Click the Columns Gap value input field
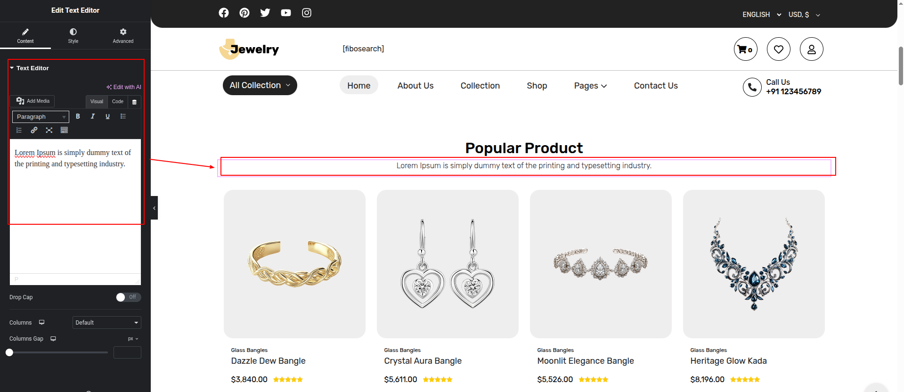 click(x=127, y=352)
